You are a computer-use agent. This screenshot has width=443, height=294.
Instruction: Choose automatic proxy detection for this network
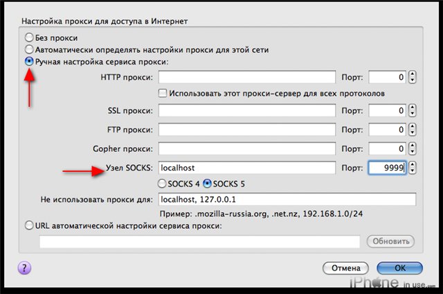click(x=29, y=49)
